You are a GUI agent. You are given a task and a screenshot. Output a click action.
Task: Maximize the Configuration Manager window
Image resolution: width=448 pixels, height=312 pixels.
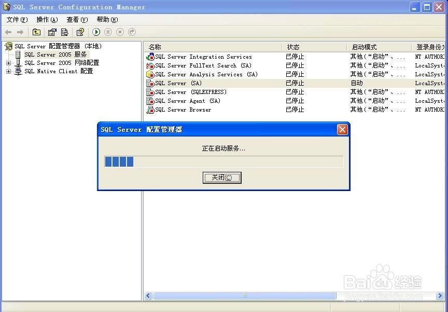tap(427, 7)
